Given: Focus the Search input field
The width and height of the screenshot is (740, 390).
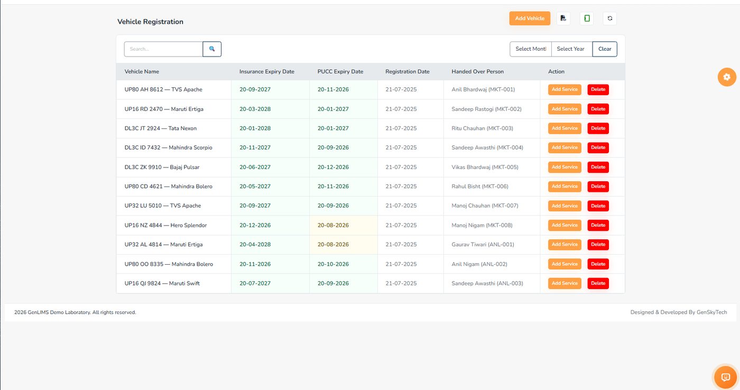Looking at the screenshot, I should click(x=163, y=49).
